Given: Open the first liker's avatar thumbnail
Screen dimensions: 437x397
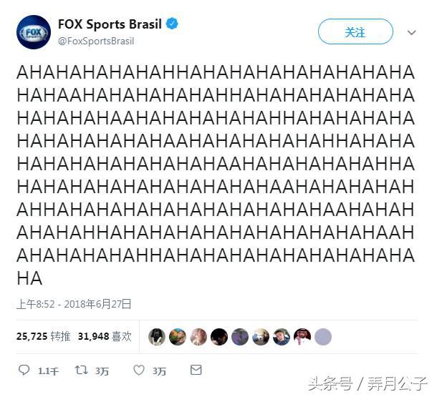Looking at the screenshot, I should (x=157, y=337).
